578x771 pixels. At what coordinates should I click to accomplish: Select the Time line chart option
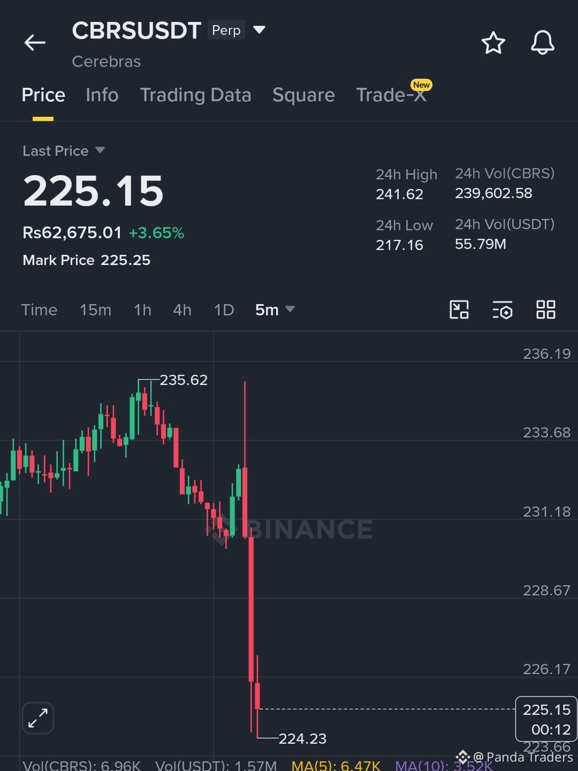[x=39, y=309]
